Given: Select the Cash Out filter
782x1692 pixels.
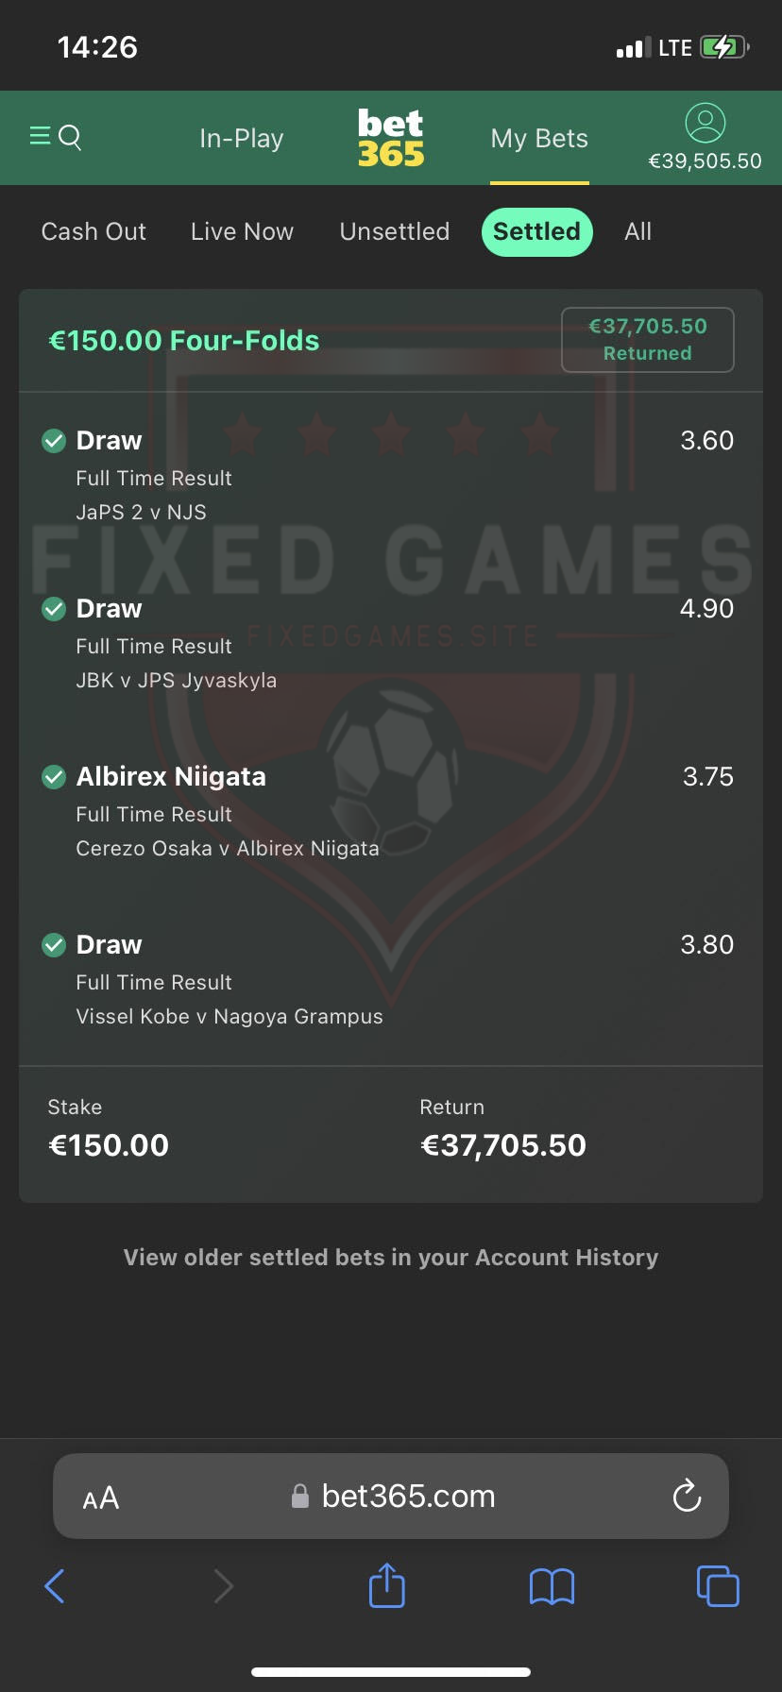Looking at the screenshot, I should tap(93, 232).
